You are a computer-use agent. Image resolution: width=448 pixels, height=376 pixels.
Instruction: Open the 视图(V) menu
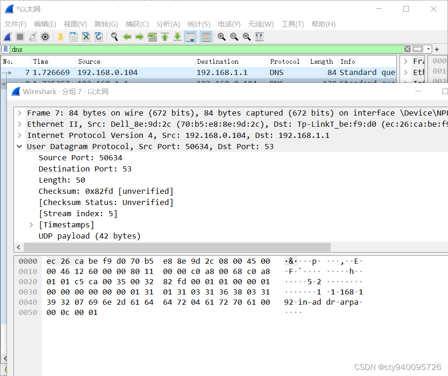(75, 24)
